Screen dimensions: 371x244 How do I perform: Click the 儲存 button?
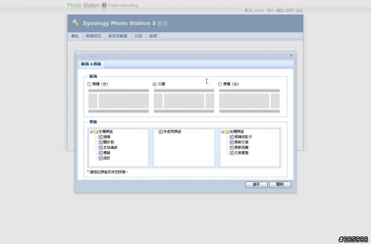pyautogui.click(x=256, y=185)
